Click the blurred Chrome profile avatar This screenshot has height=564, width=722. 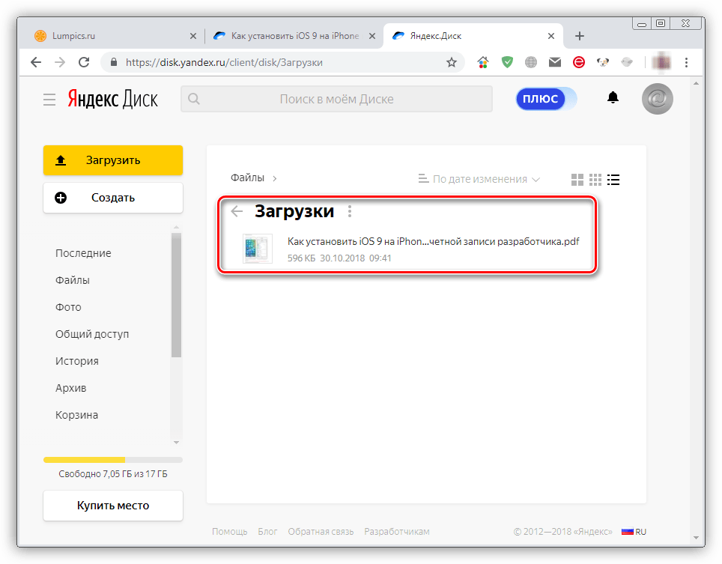pyautogui.click(x=661, y=62)
